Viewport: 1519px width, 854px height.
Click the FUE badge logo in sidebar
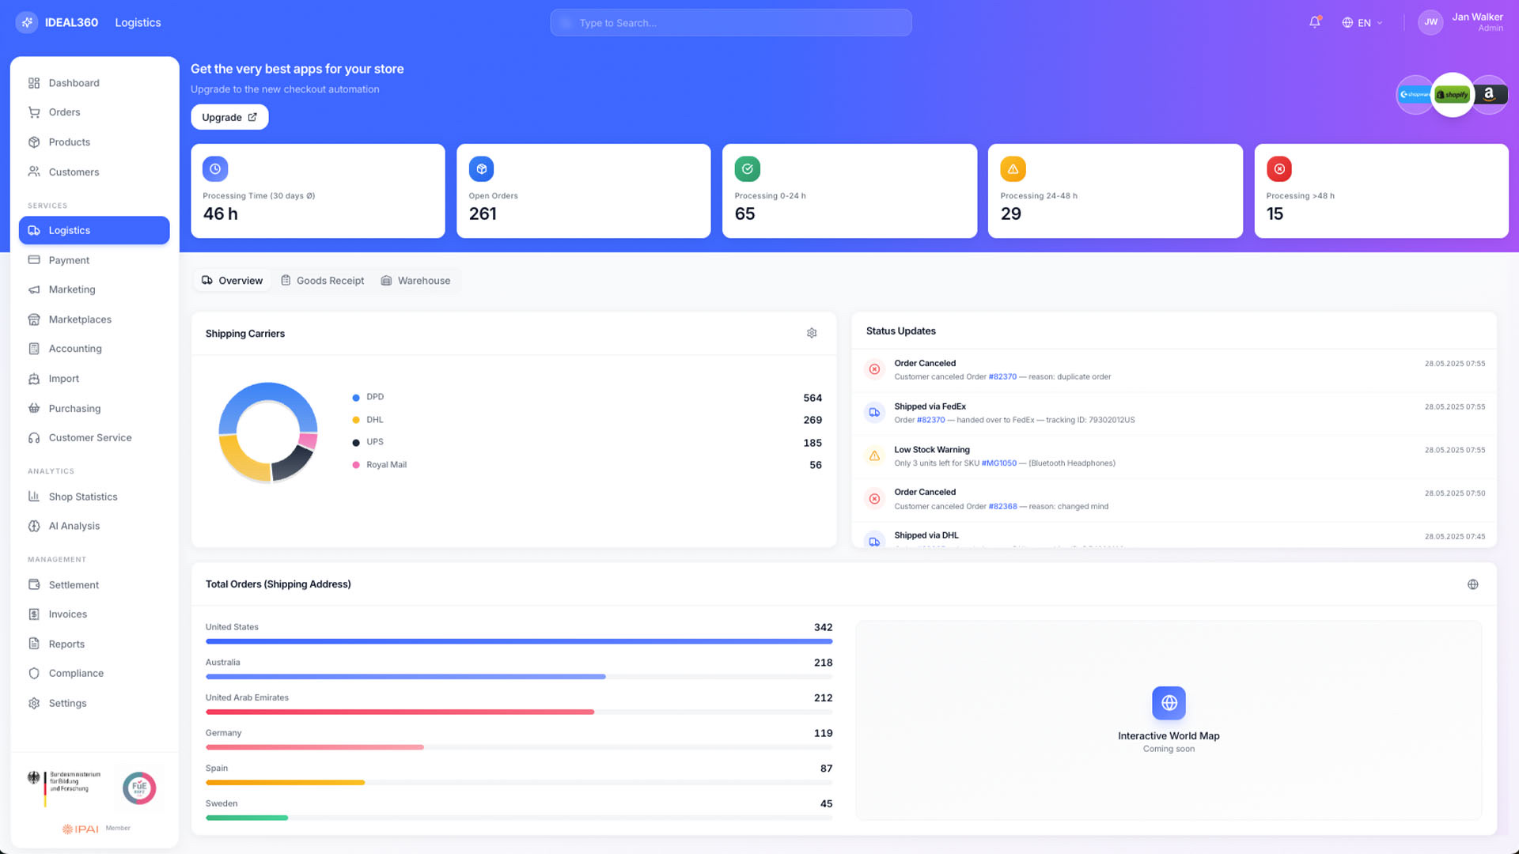coord(139,788)
